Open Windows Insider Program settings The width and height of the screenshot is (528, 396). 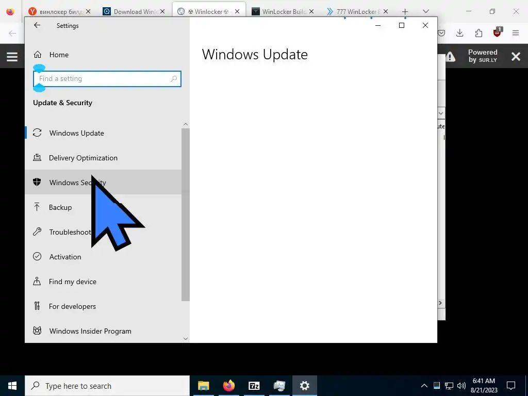pyautogui.click(x=103, y=331)
